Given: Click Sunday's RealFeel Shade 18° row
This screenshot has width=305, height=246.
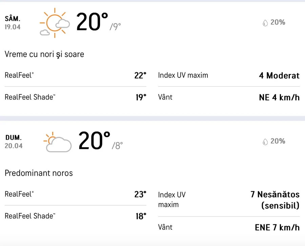Looking at the screenshot, I should point(75,216).
